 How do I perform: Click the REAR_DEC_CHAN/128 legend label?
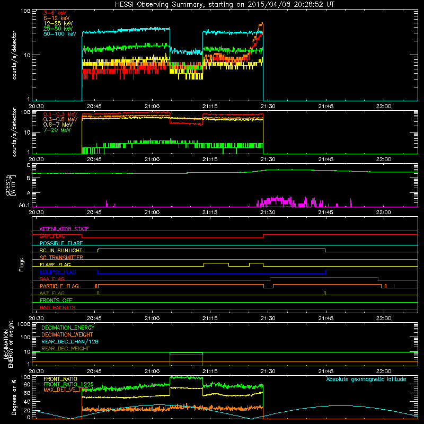[x=70, y=341]
